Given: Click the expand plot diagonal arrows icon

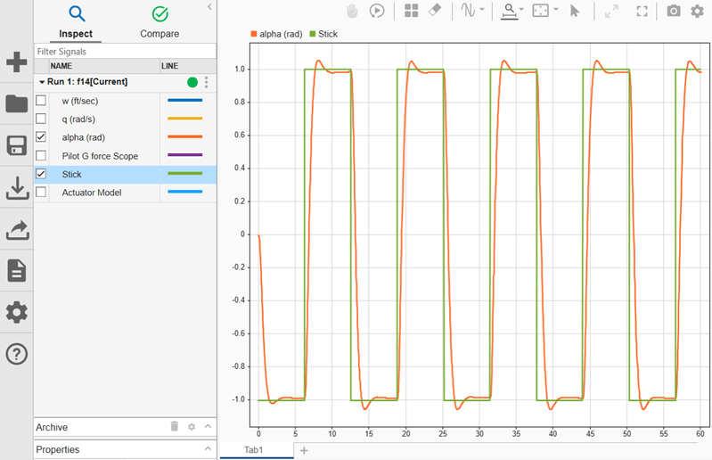Looking at the screenshot, I should click(611, 11).
